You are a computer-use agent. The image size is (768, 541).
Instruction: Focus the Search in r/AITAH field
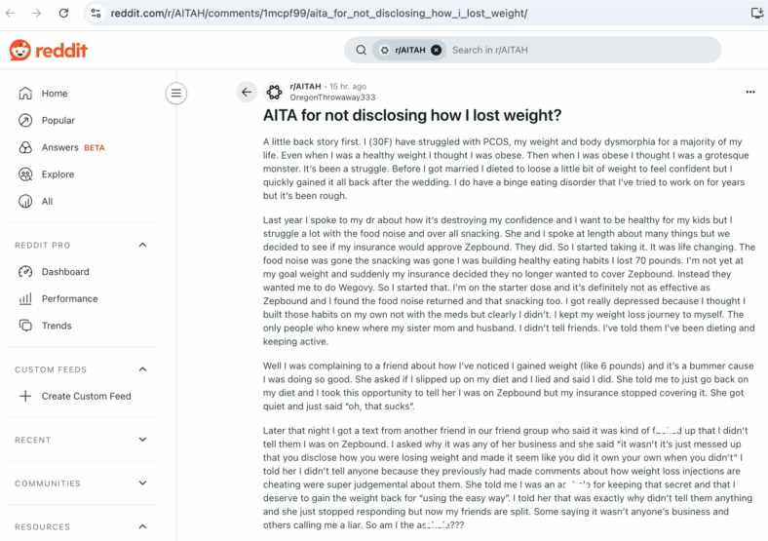click(x=583, y=50)
